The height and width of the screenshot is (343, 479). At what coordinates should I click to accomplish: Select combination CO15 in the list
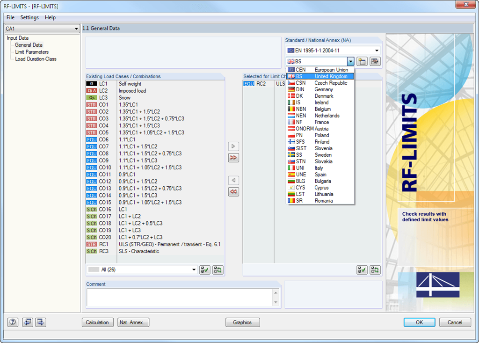point(155,202)
